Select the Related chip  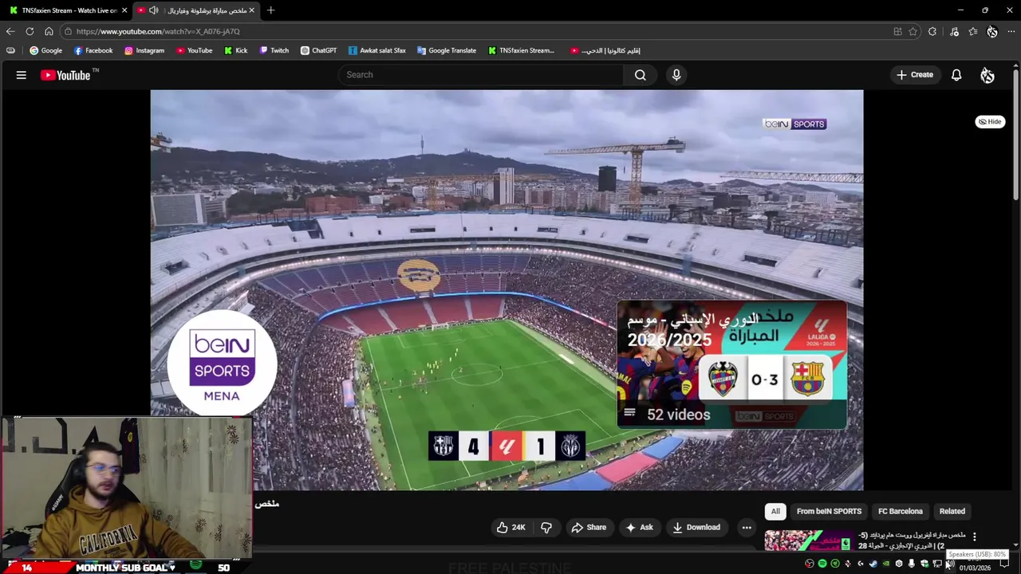[952, 511]
